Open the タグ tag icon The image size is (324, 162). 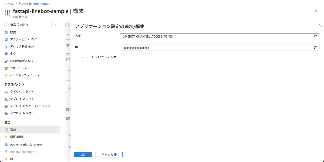(6, 54)
